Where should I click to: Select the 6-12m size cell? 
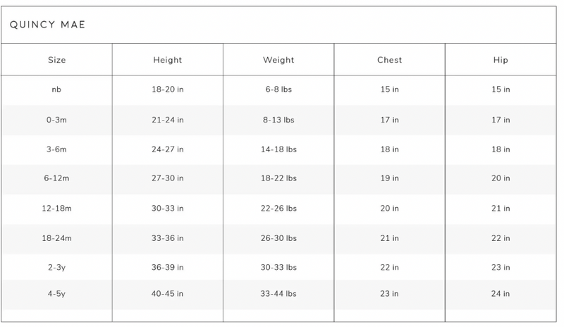coord(56,178)
